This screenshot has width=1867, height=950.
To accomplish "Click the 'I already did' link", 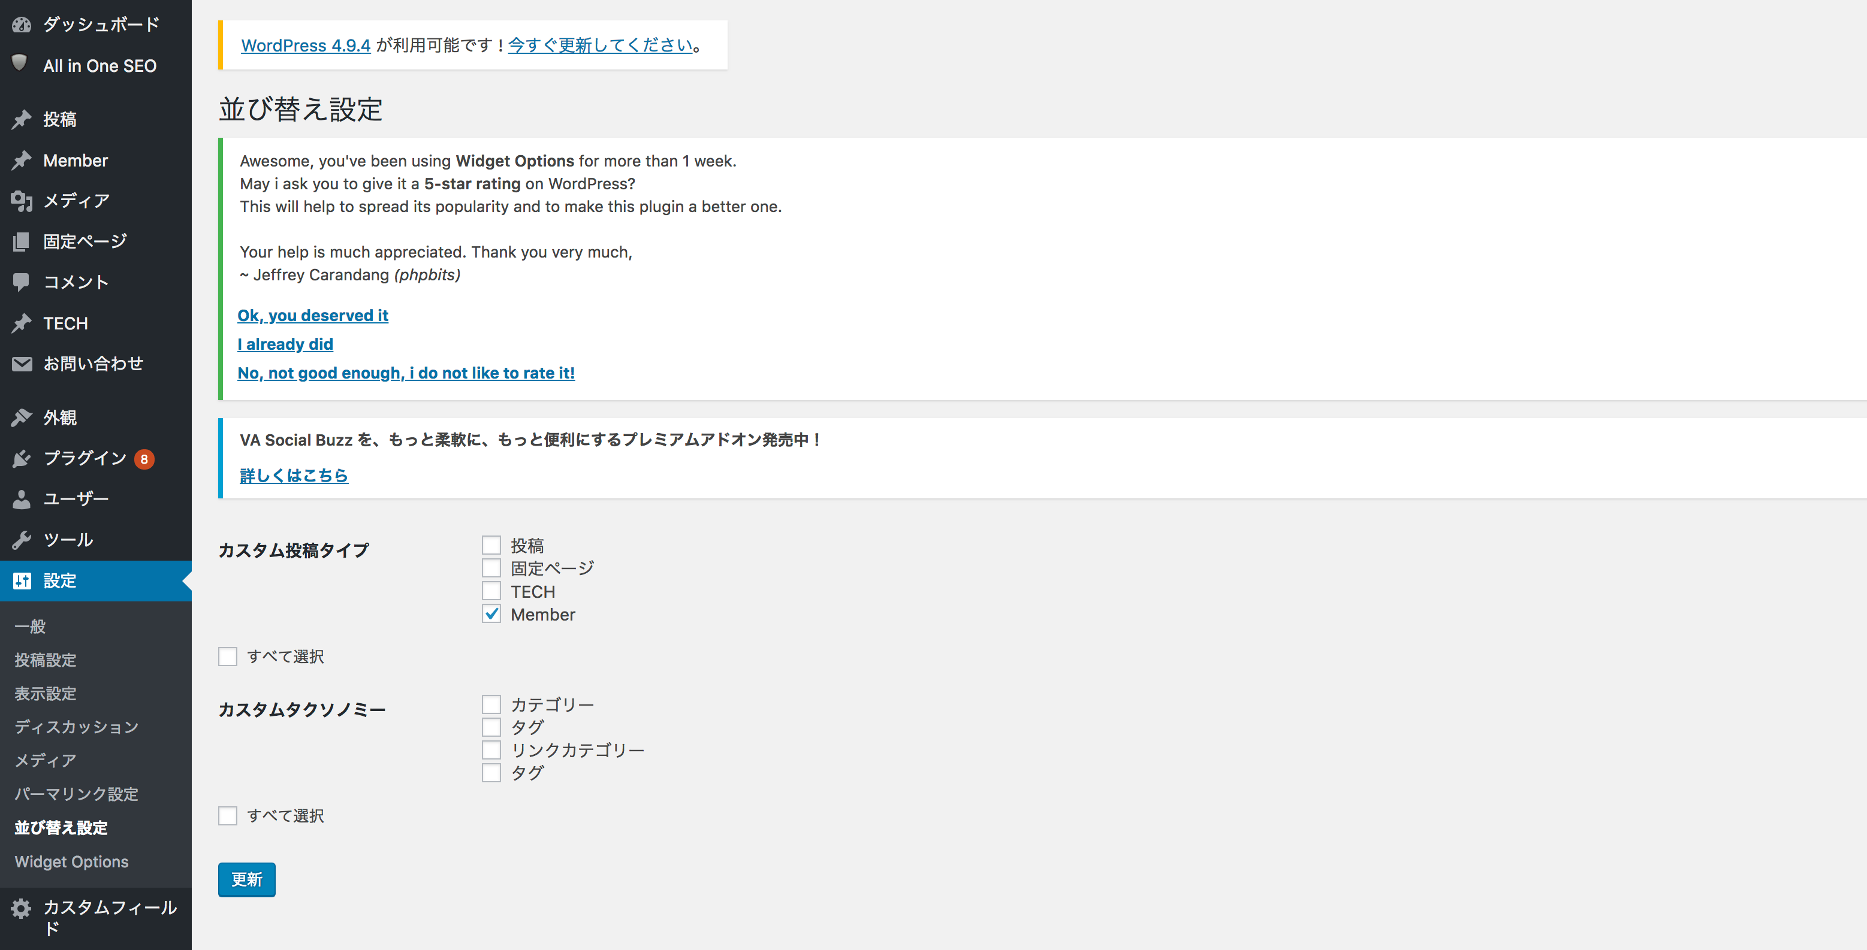I will coord(285,344).
